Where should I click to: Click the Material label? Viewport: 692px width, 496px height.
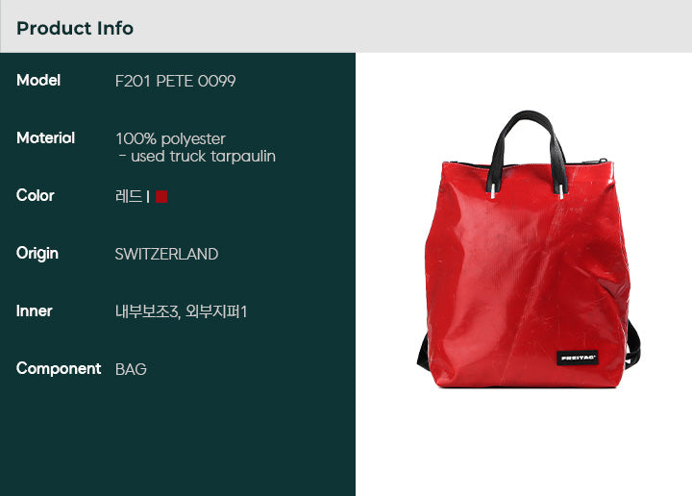pyautogui.click(x=45, y=137)
